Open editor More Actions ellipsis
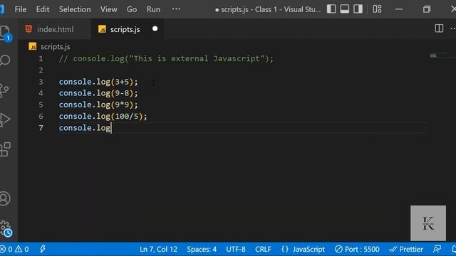The image size is (456, 256). [x=453, y=28]
